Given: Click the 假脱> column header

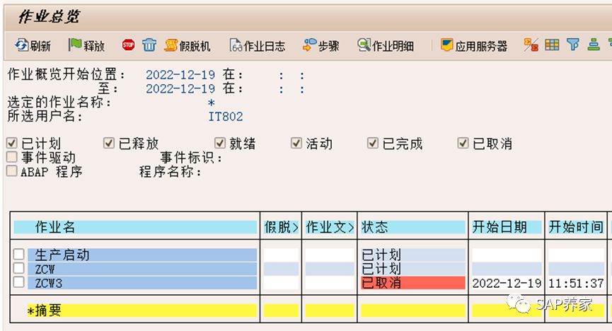Looking at the screenshot, I should click(x=281, y=227).
